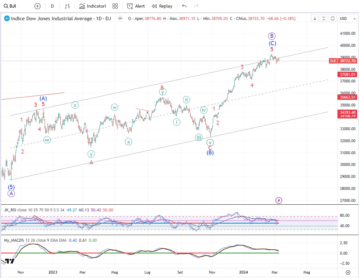Viewport: 359px width, 278px height.
Task: Add a symbol to compare with plus icon
Action: pos(37,6)
